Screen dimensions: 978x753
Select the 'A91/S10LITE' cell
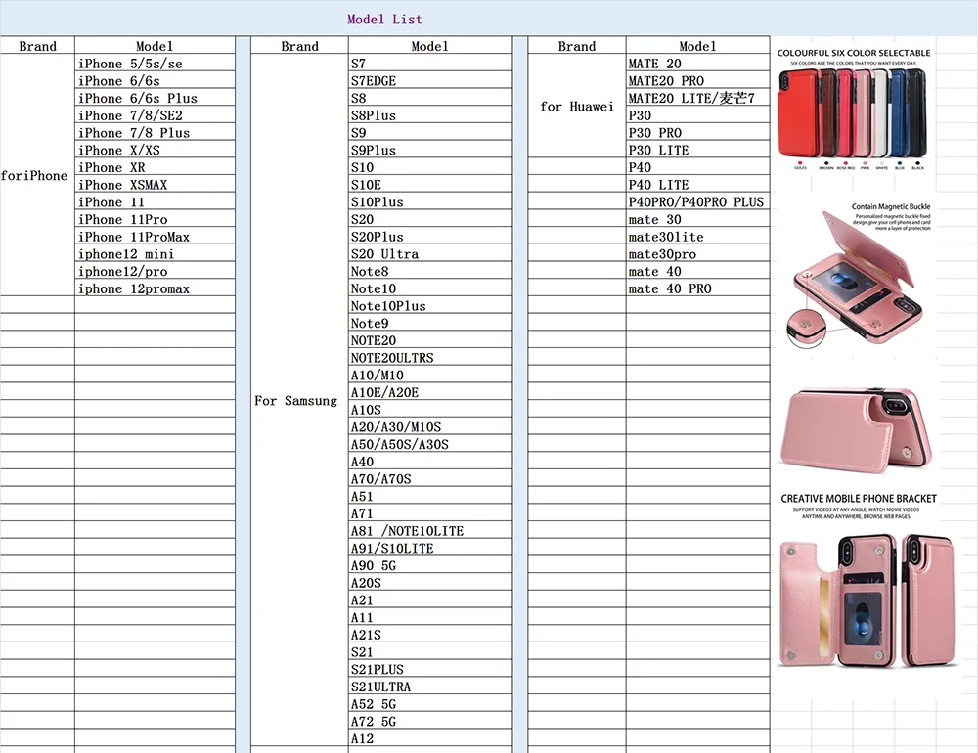coord(429,548)
